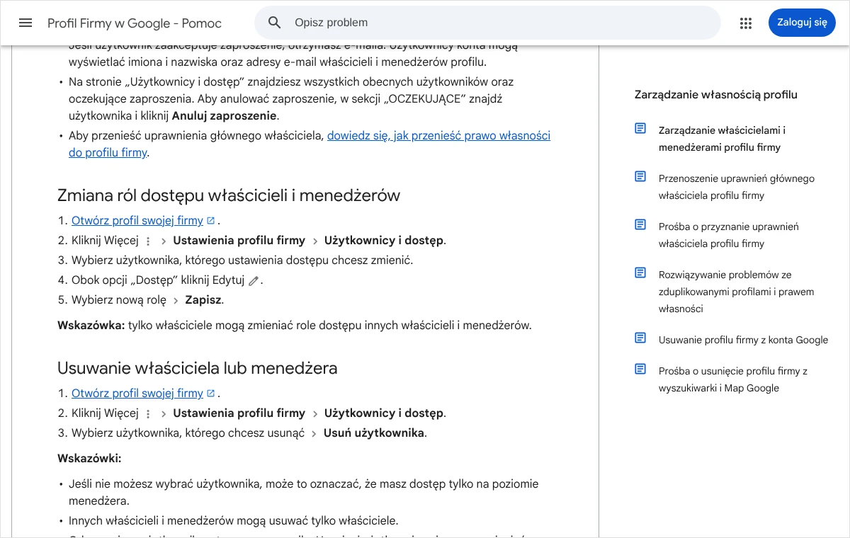
Task: Click heading Usuwanie właściciela lub menedżera
Action: point(198,368)
